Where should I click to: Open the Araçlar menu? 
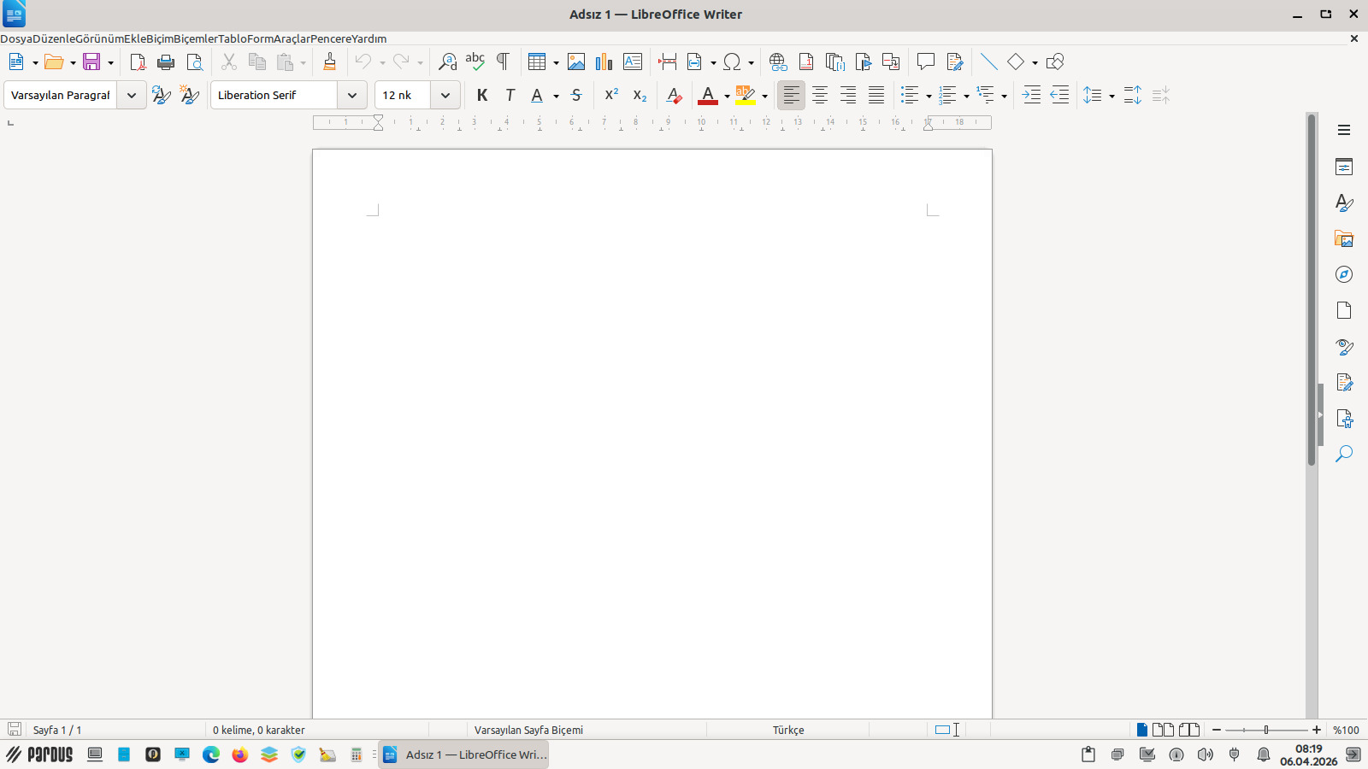292,38
